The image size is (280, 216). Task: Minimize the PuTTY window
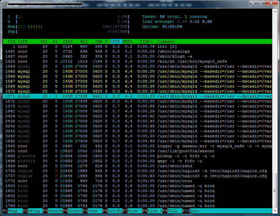coord(253,3)
